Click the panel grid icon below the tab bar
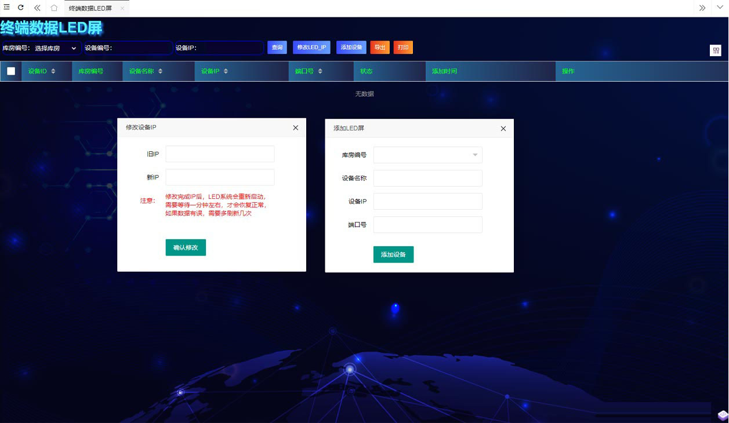The height and width of the screenshot is (423, 729). pyautogui.click(x=716, y=50)
